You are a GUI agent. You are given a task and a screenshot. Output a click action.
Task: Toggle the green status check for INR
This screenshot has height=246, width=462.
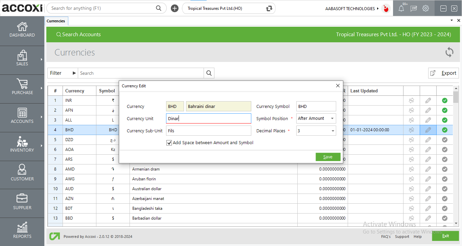pyautogui.click(x=444, y=100)
